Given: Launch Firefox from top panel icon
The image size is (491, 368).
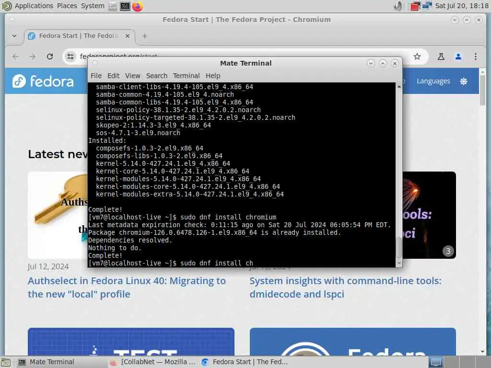Looking at the screenshot, I should 138,6.
